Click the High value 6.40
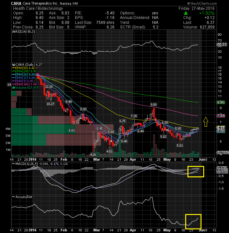The width and height of the screenshot is (229, 233). (x=40, y=18)
